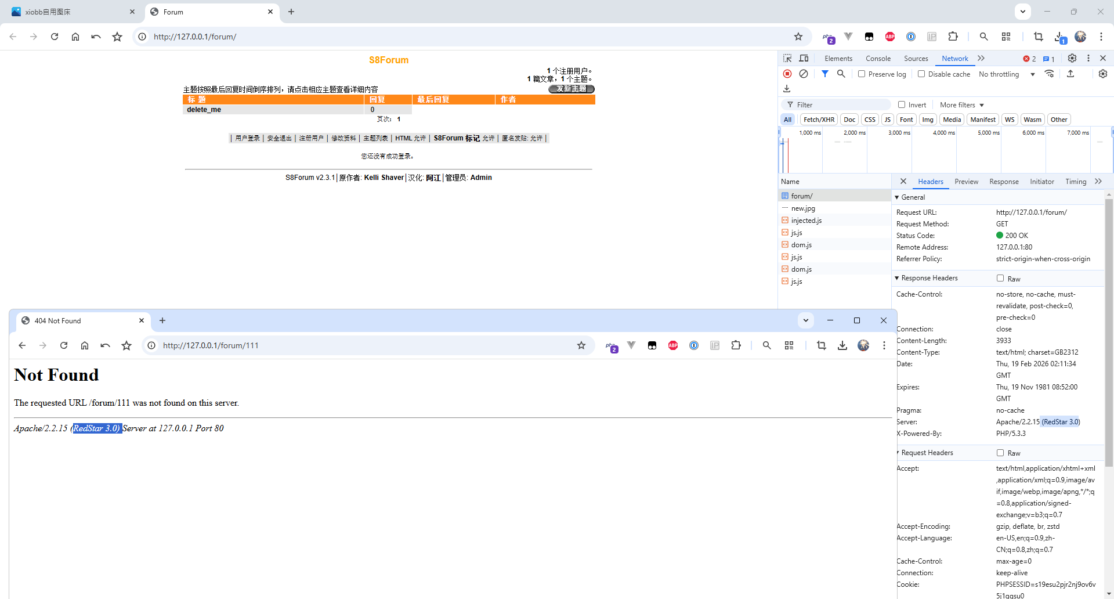Image resolution: width=1114 pixels, height=599 pixels.
Task: Click the DevTools inspect element icon
Action: [787, 59]
